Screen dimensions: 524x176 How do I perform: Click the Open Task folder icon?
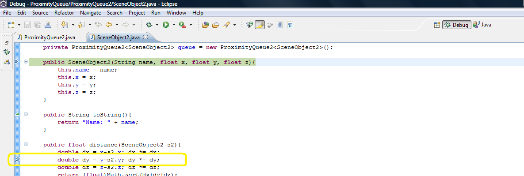point(215,25)
